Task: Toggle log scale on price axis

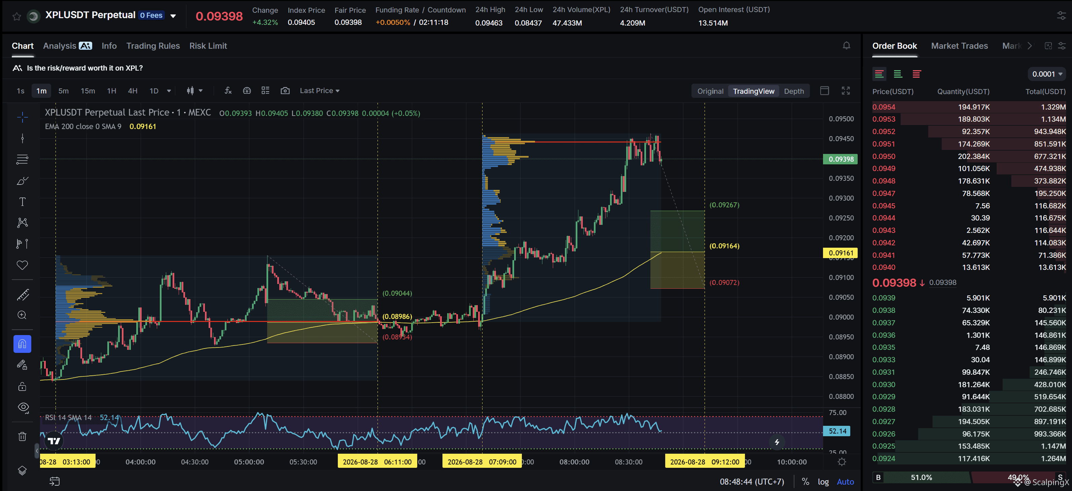Action: click(x=823, y=482)
